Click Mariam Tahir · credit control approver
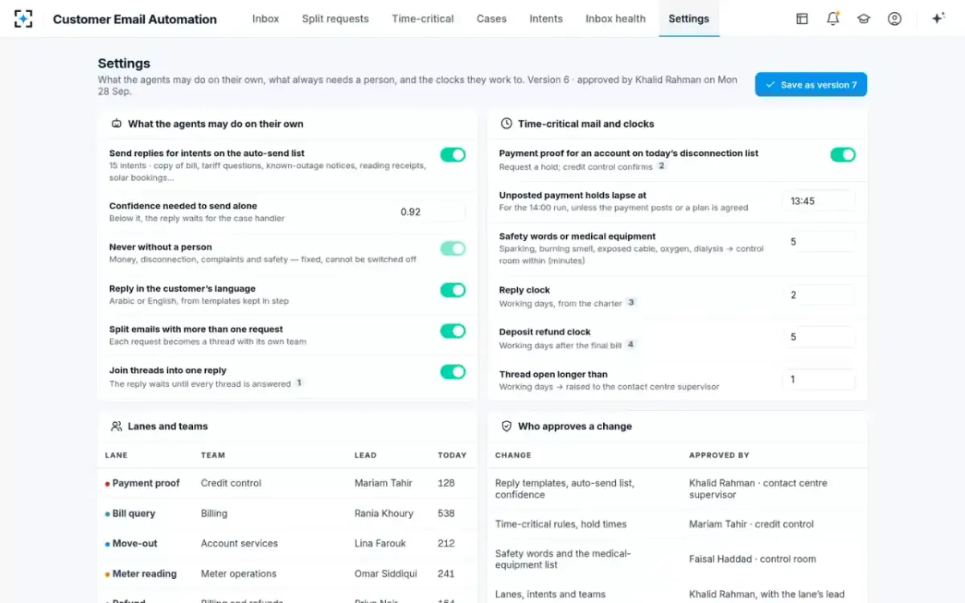965x603 pixels. pyautogui.click(x=752, y=524)
